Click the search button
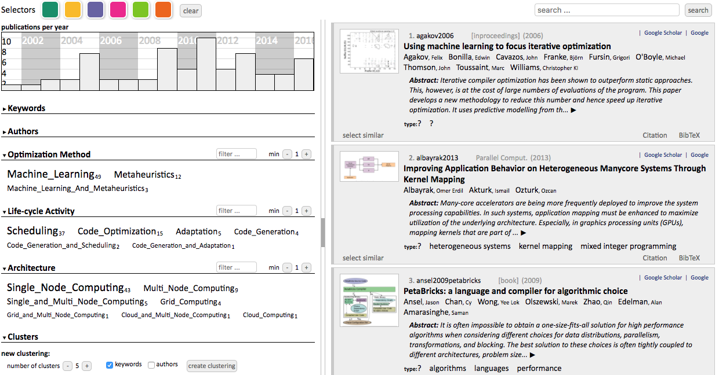 [698, 10]
